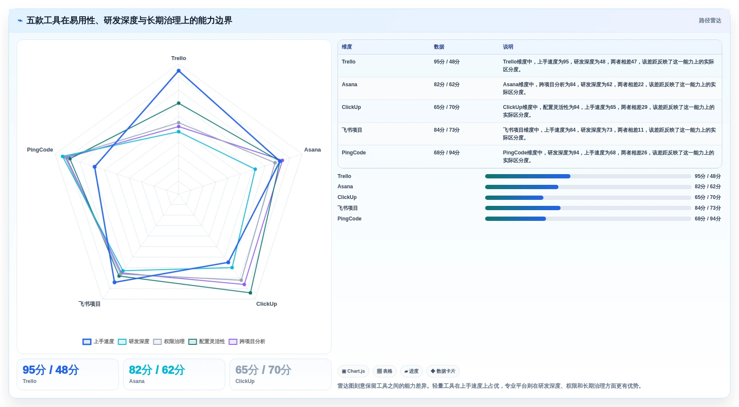This screenshot has height=407, width=739.
Task: Click the 飞书项目 progress bar
Action: coord(588,208)
